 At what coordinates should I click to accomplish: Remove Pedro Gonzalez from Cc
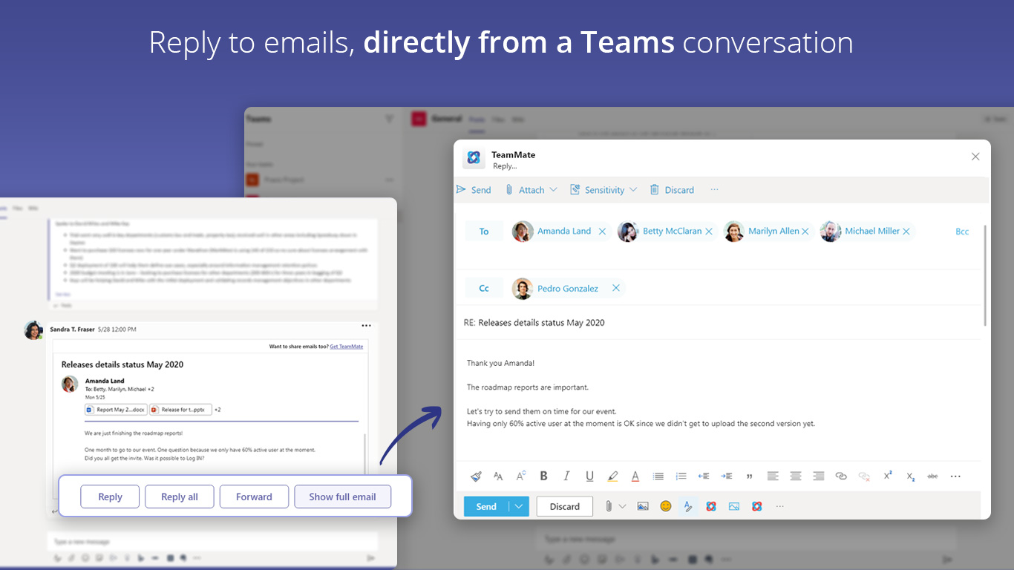(x=615, y=288)
